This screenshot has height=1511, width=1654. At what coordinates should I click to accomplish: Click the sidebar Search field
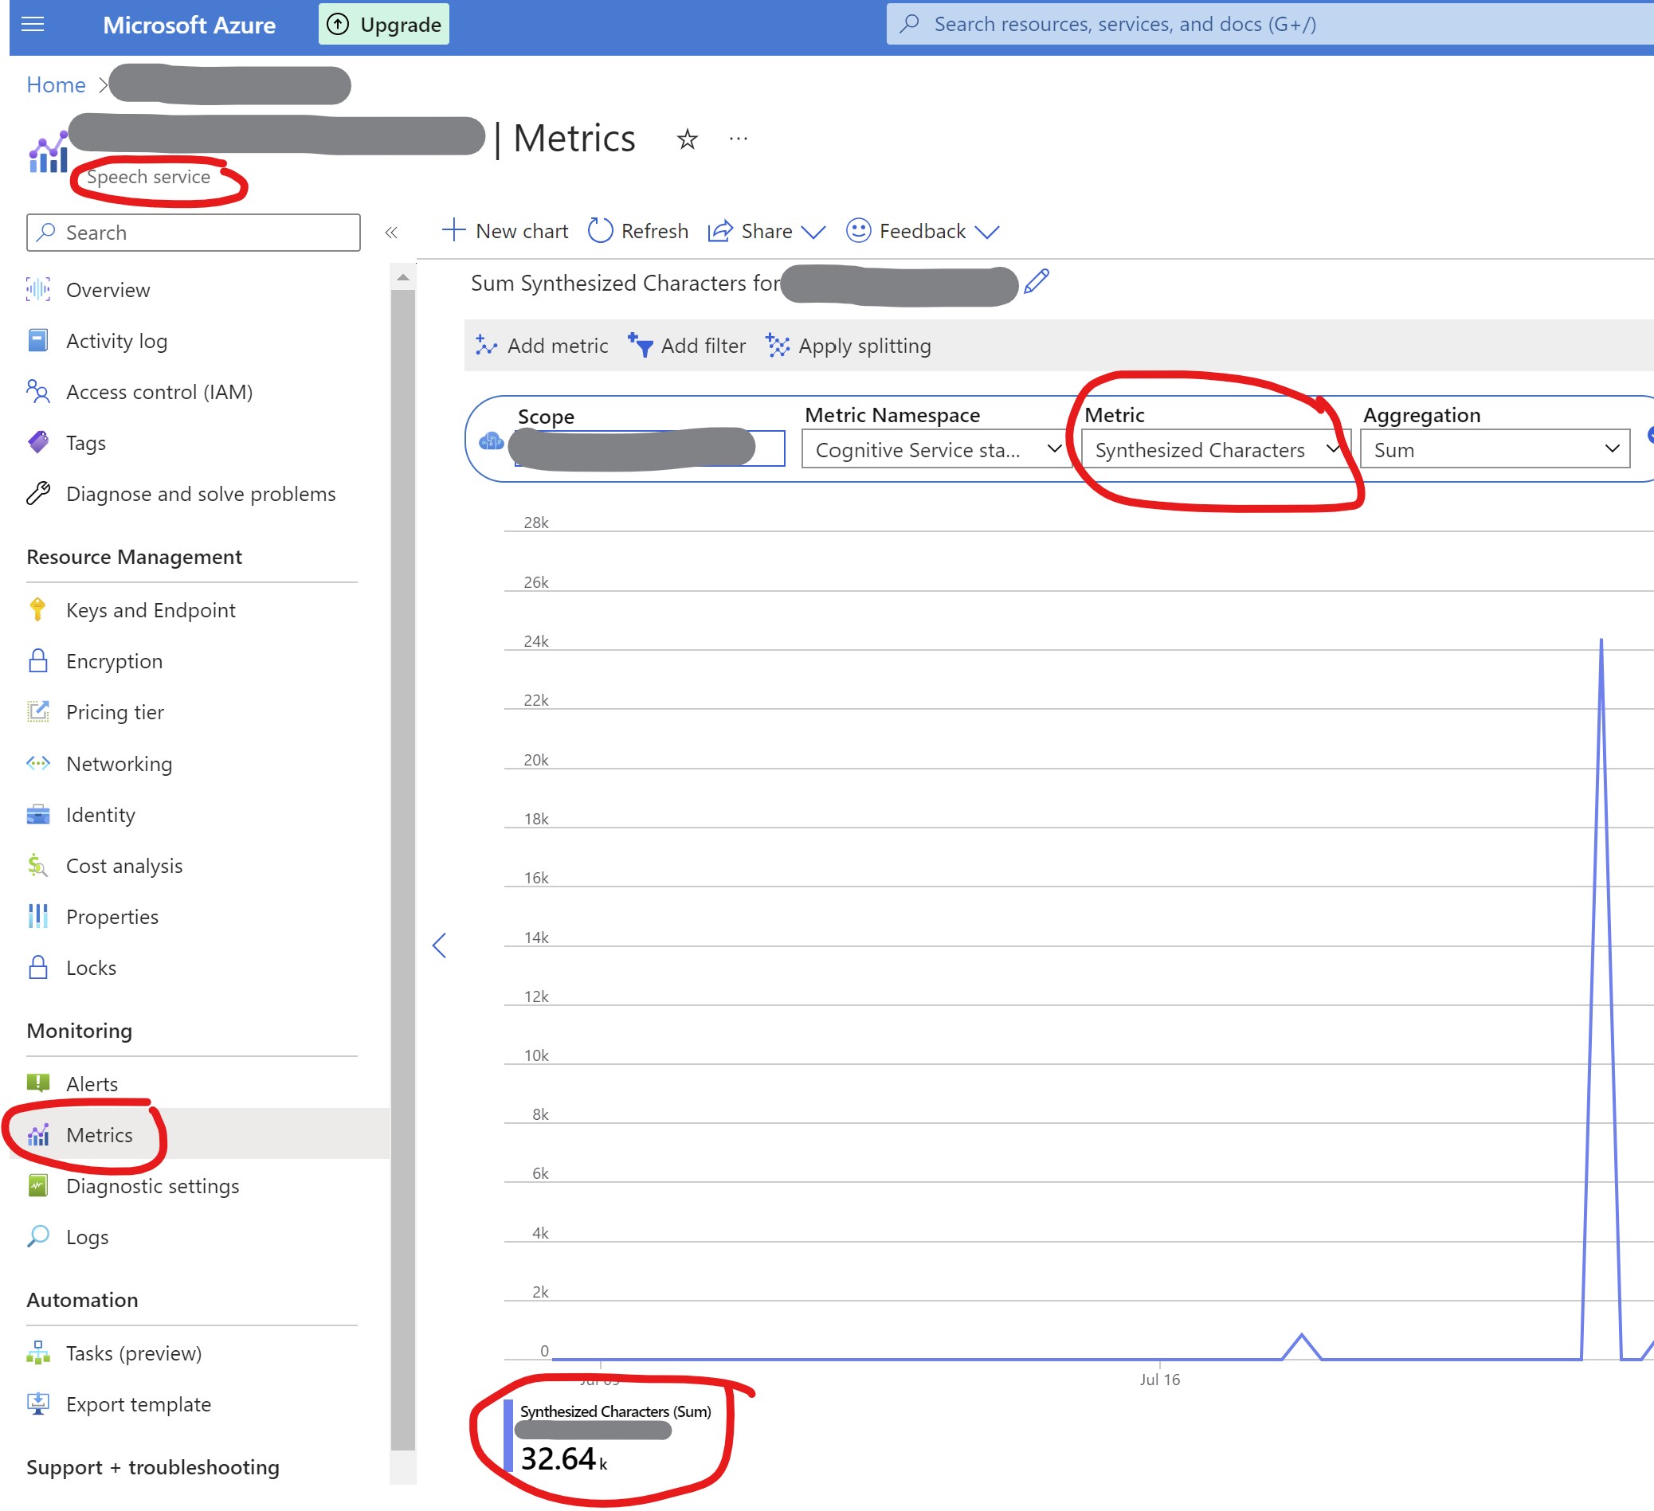pyautogui.click(x=194, y=233)
